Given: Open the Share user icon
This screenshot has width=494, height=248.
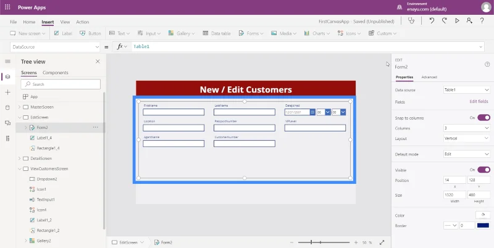Looking at the screenshot, I should [x=469, y=21].
